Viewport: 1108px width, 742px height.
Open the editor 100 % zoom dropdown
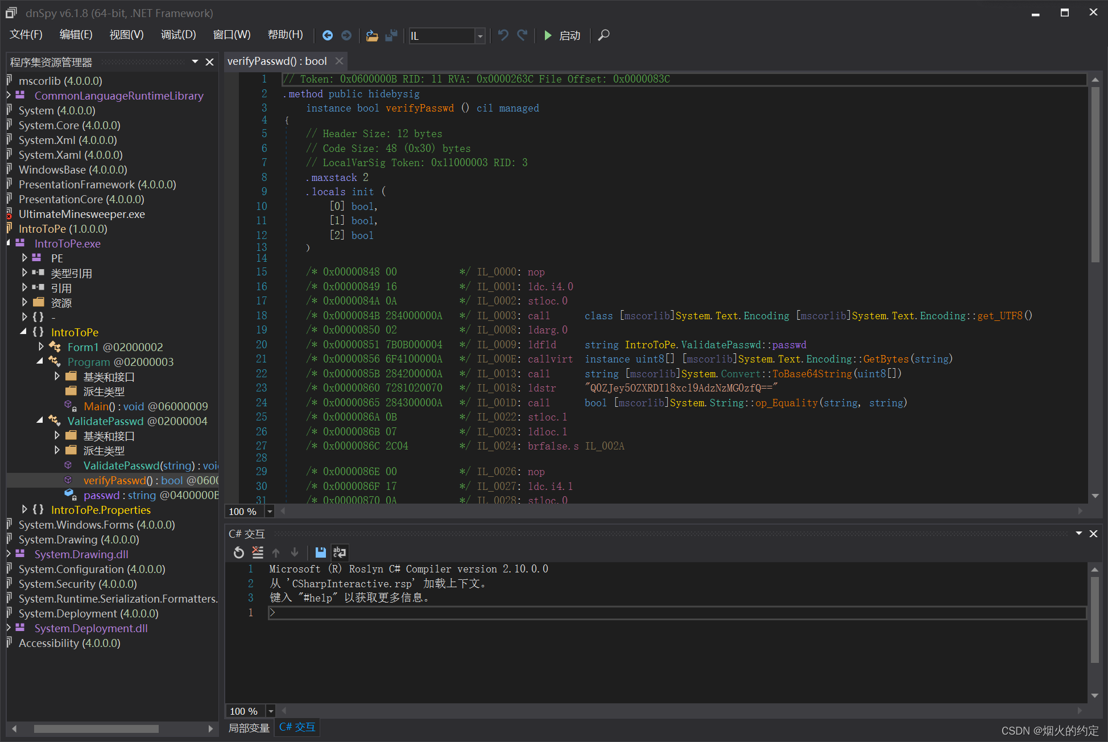pos(270,512)
